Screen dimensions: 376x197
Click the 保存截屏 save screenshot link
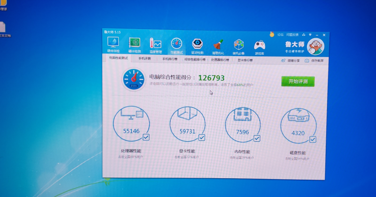317,61
